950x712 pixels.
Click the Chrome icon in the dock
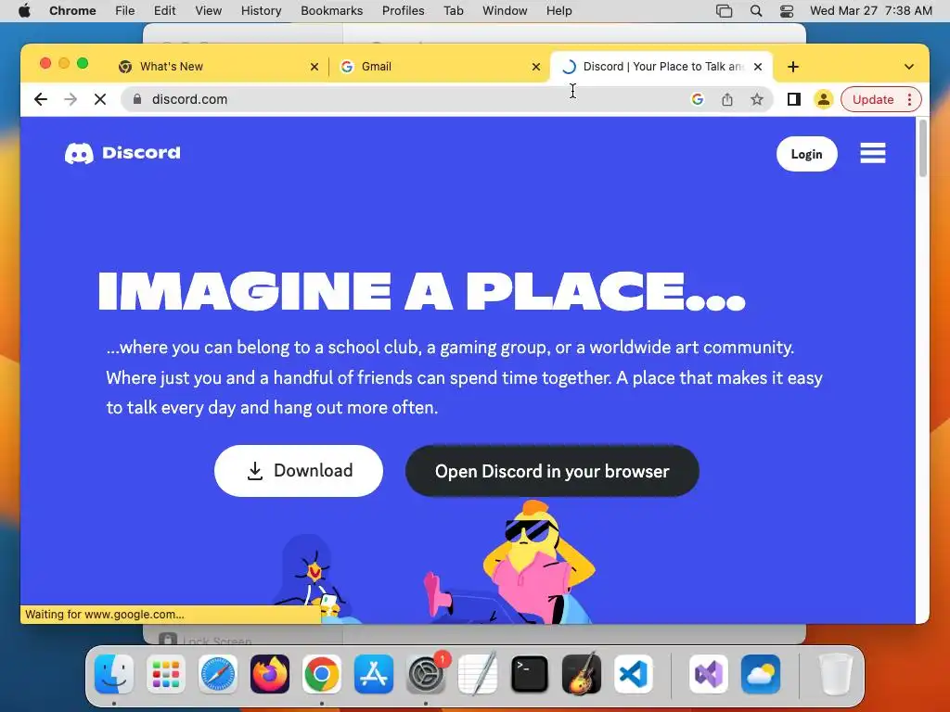tap(322, 674)
